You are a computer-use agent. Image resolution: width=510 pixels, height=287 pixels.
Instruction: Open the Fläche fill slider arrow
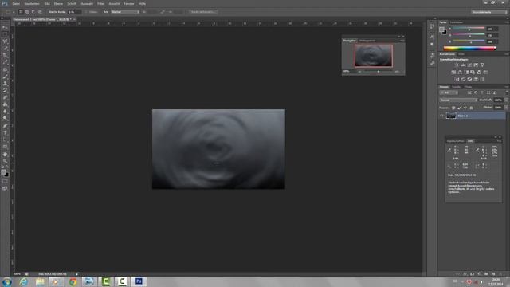pos(506,108)
